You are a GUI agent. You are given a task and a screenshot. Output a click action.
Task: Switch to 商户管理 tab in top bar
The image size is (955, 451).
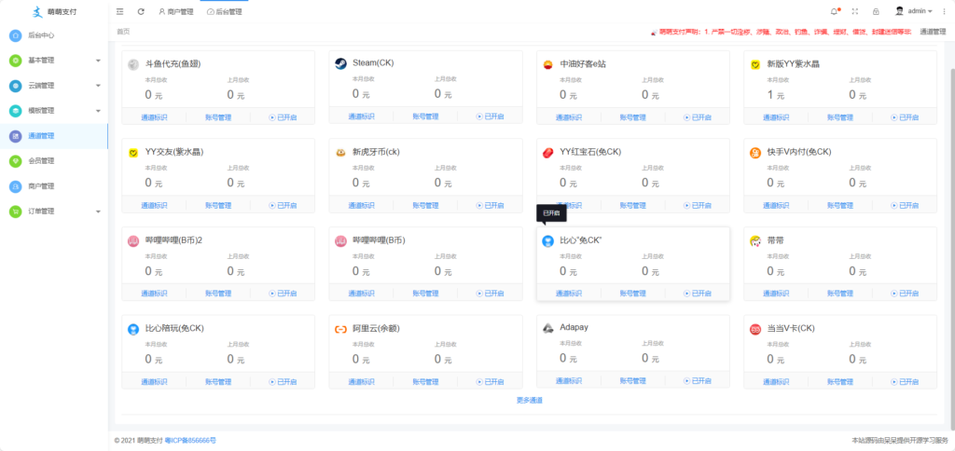pos(176,11)
